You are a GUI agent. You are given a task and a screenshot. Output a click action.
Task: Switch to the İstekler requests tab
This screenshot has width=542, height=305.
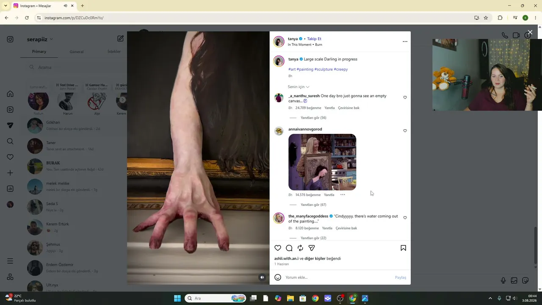click(x=114, y=52)
